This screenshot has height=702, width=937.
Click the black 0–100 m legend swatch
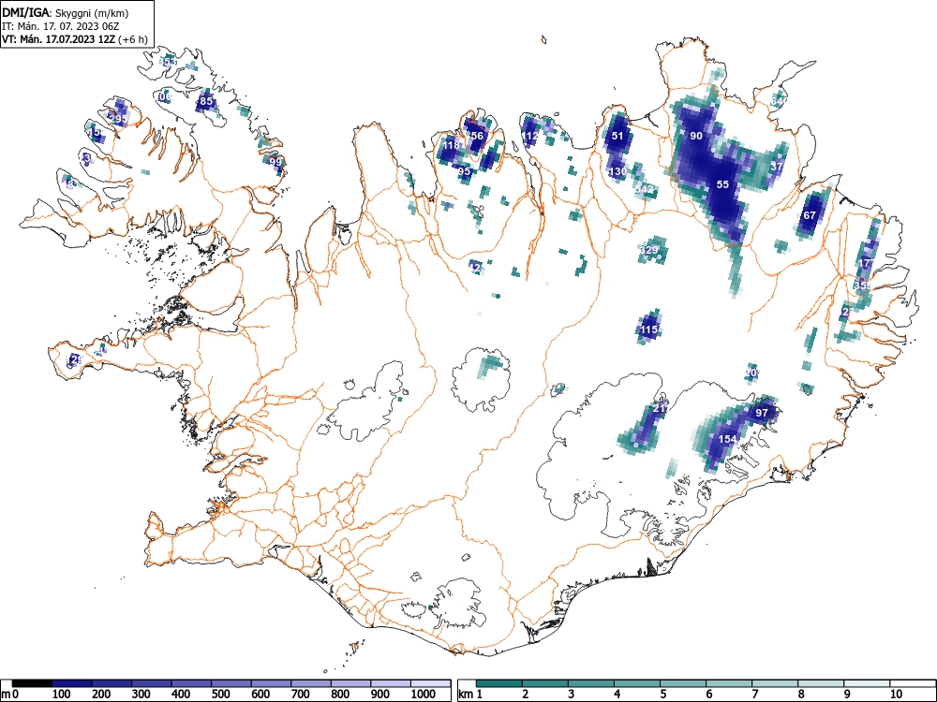pos(32,683)
